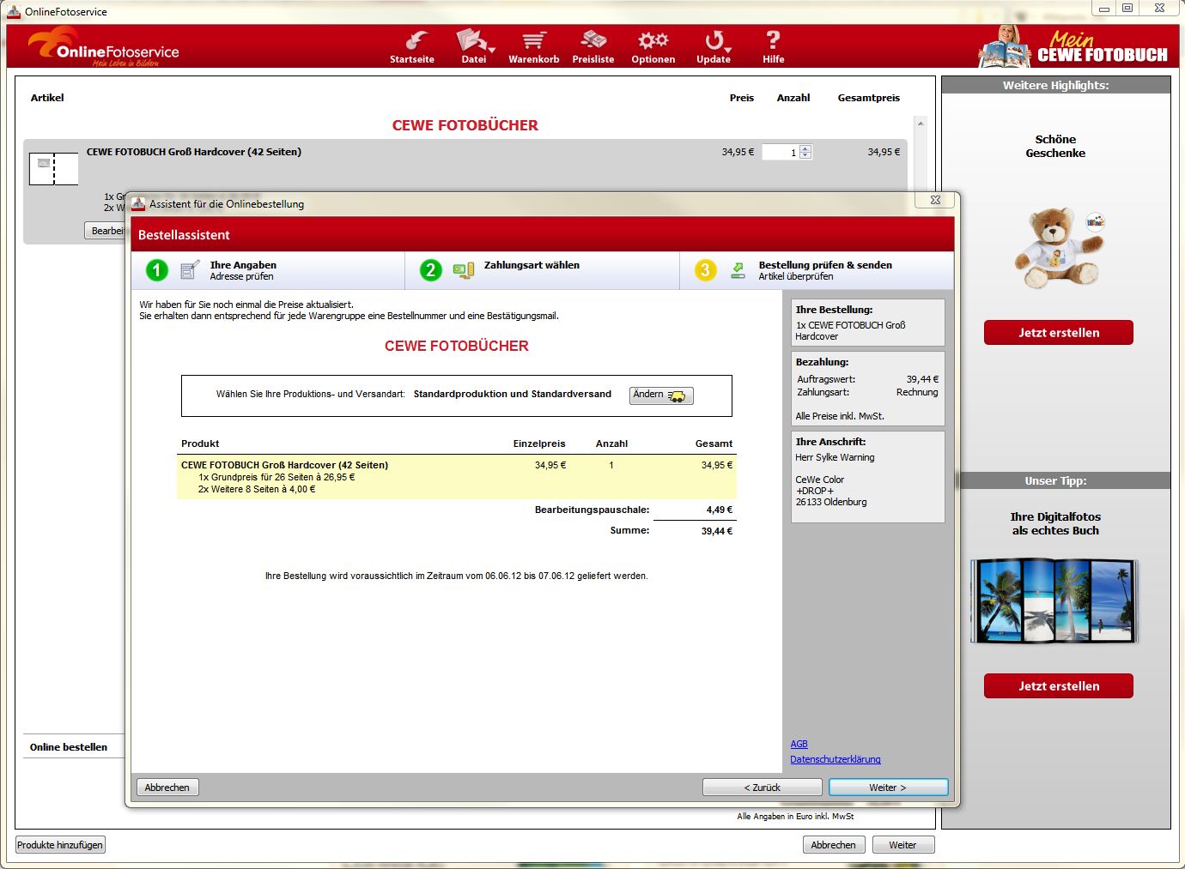Image resolution: width=1185 pixels, height=869 pixels.
Task: Go to step 2 Zahlungsart wählen
Action: [531, 266]
